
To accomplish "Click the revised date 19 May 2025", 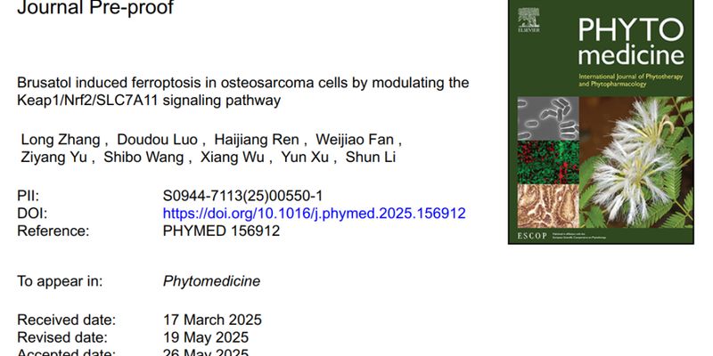I will tap(207, 337).
